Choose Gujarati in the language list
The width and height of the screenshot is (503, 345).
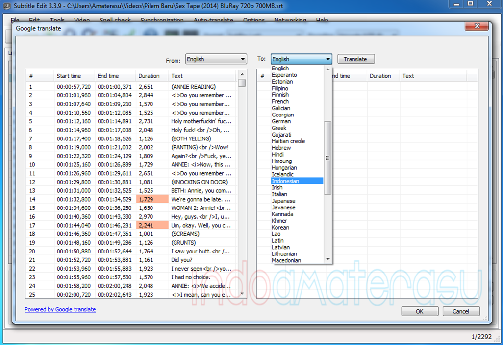pyautogui.click(x=297, y=135)
